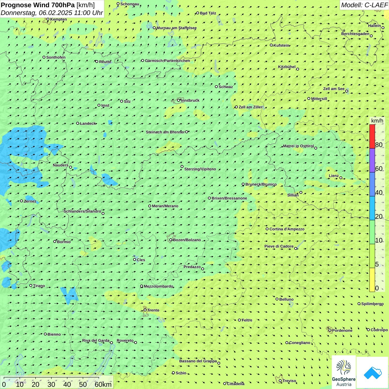389x389 pixels.
Task: Click the GeoSphere Austria logo
Action: click(344, 372)
